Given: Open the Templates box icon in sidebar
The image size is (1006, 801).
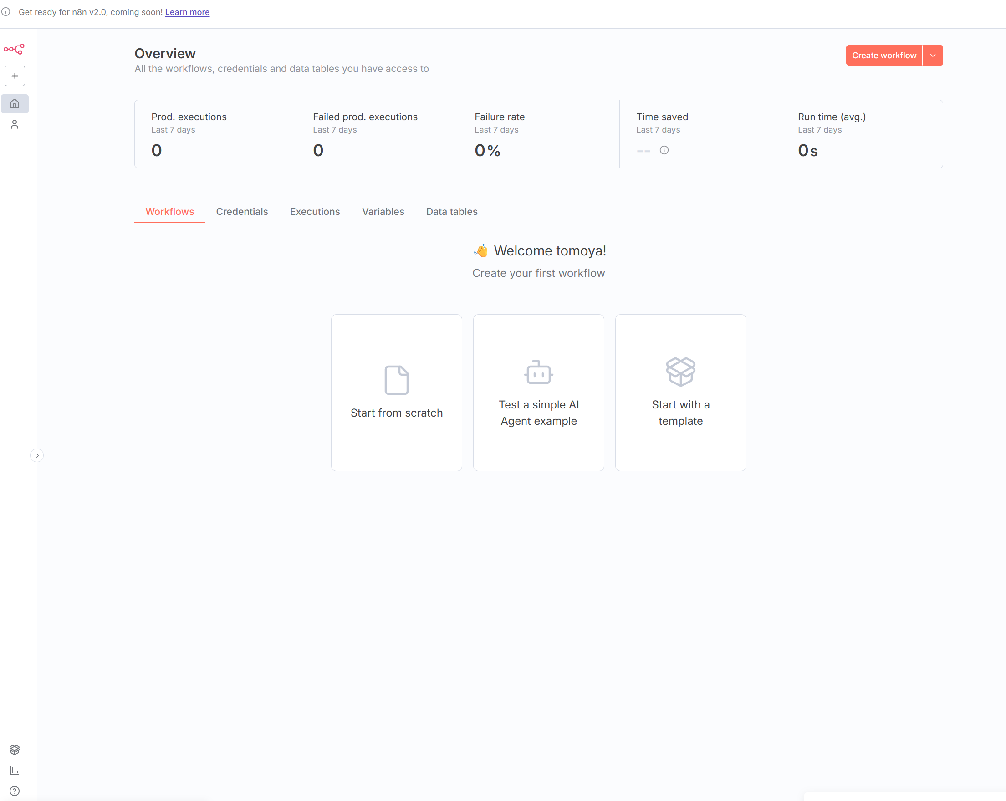Looking at the screenshot, I should pyautogui.click(x=15, y=749).
